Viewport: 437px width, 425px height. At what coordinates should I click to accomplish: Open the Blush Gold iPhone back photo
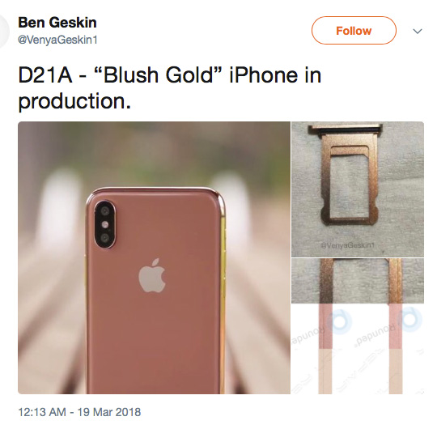click(154, 257)
